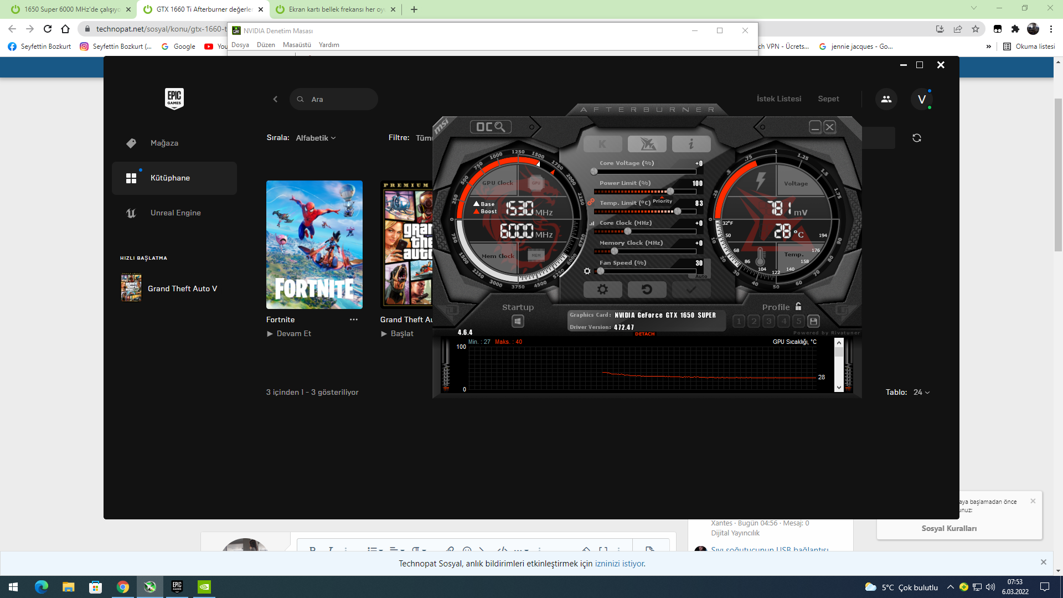Toggle fan speed Auto mode
Screen dimensions: 1063x598
[701, 276]
